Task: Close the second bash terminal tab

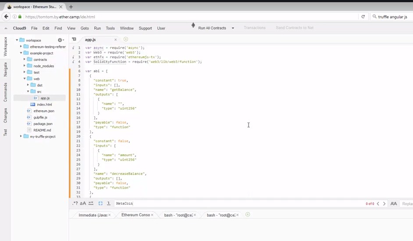Action: tap(237, 215)
